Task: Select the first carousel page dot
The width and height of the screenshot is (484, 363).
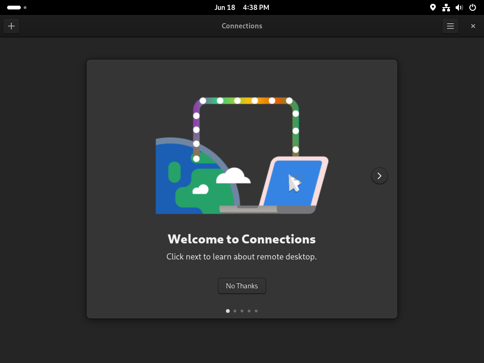Action: point(228,311)
